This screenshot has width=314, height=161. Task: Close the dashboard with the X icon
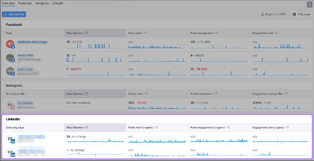309,4
